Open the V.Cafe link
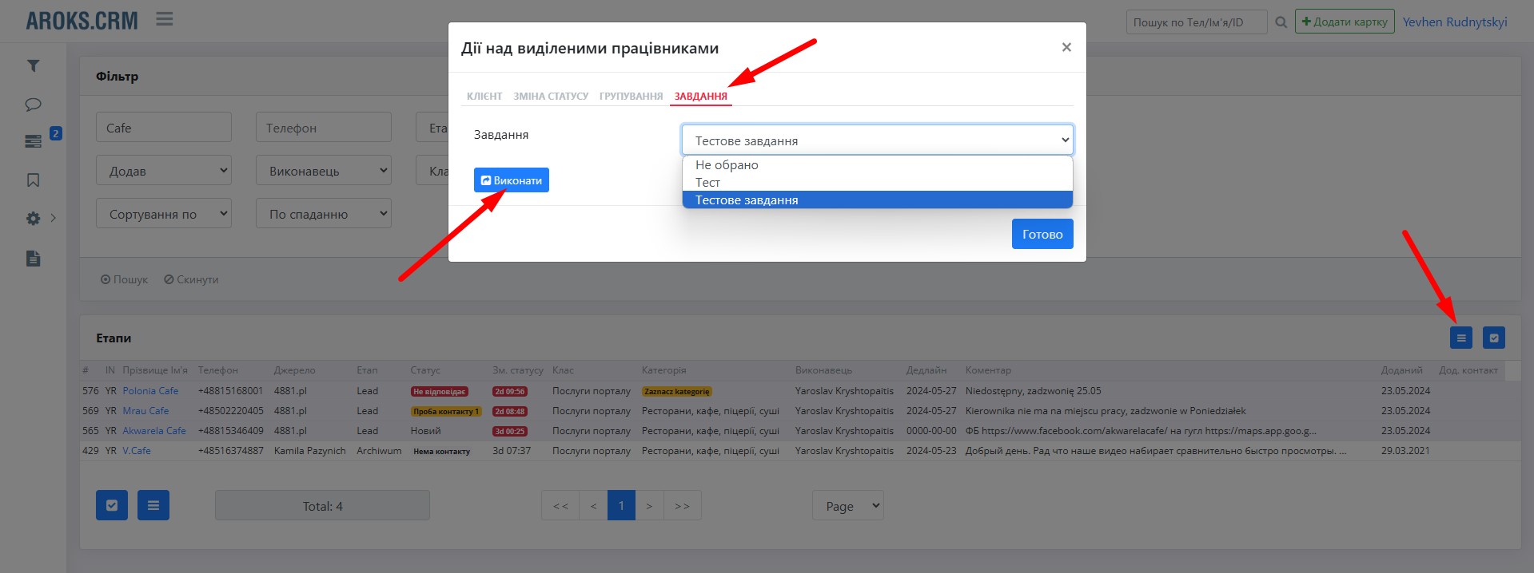Viewport: 1534px width, 573px height. (x=137, y=451)
